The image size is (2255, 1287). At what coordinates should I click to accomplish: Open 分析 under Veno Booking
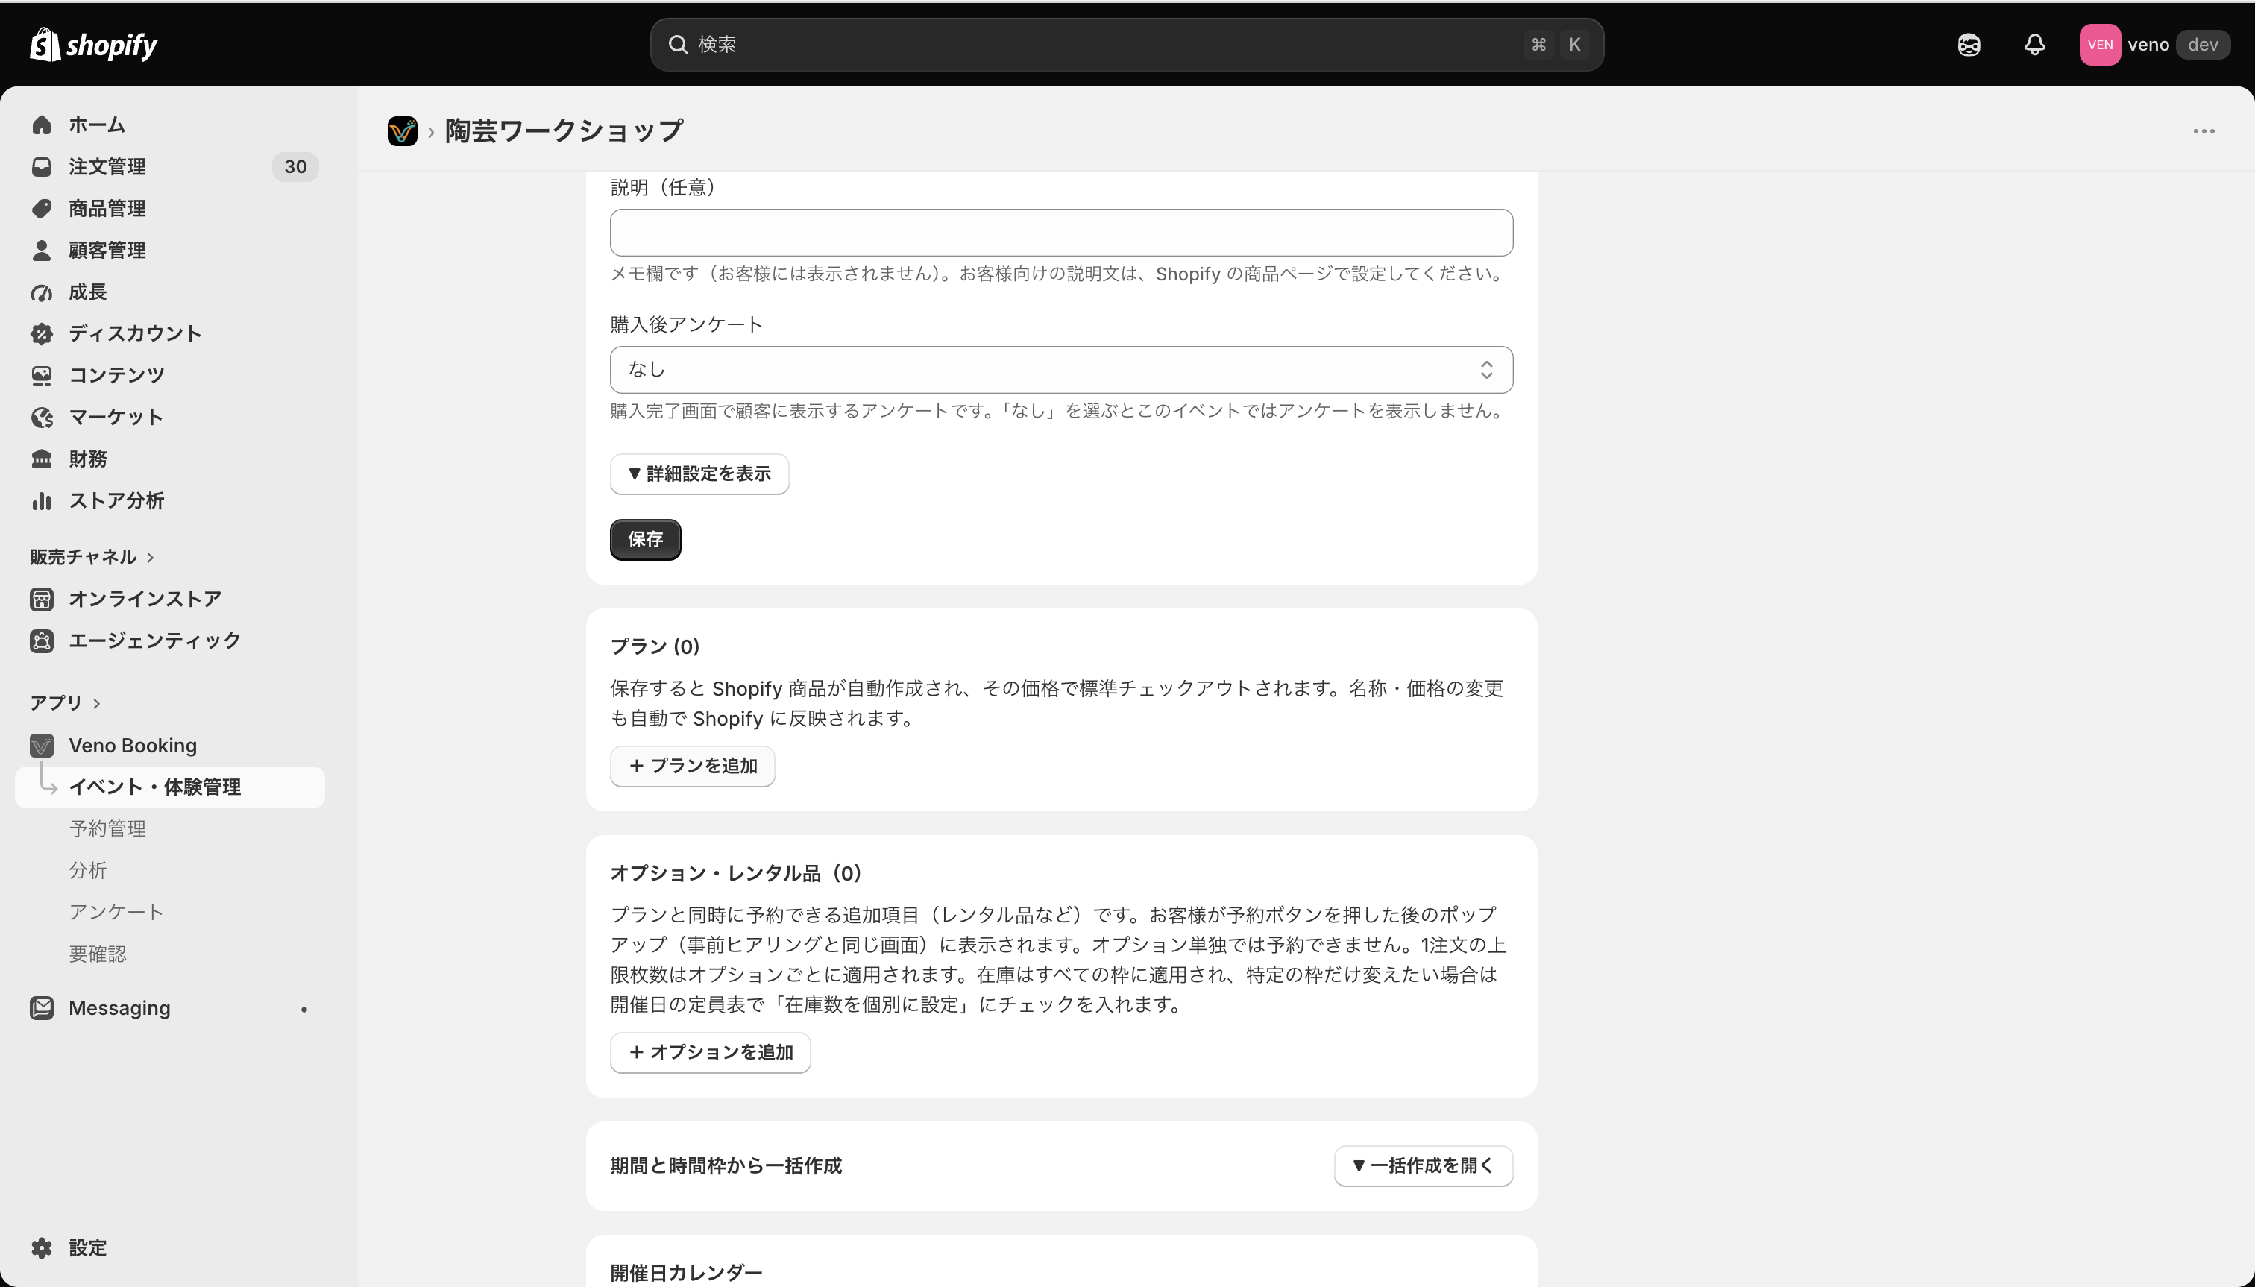[x=87, y=869]
